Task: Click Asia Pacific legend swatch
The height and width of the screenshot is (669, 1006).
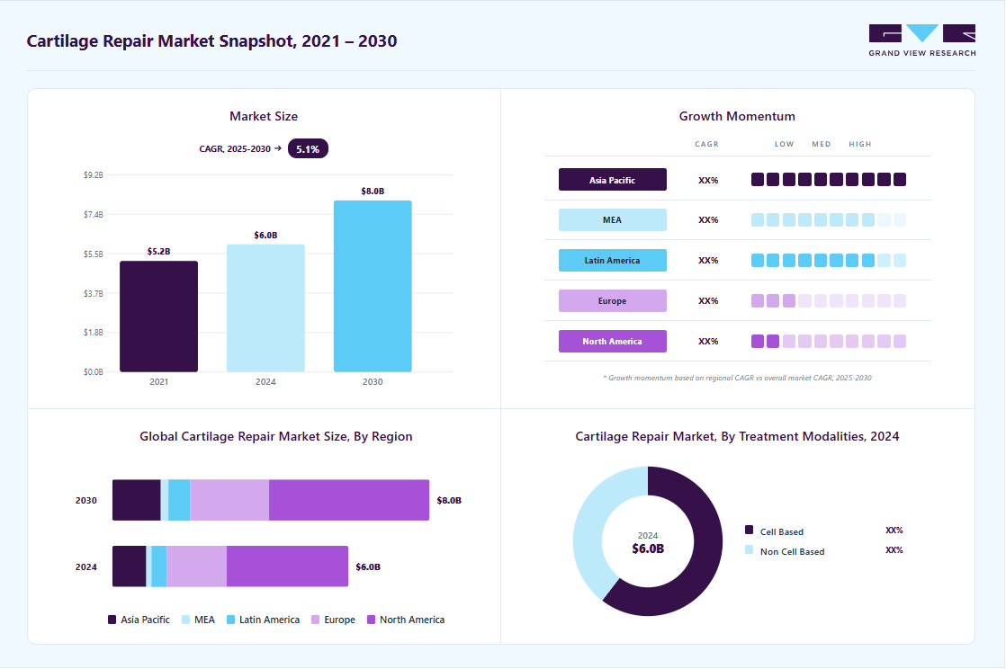Action: 112,620
